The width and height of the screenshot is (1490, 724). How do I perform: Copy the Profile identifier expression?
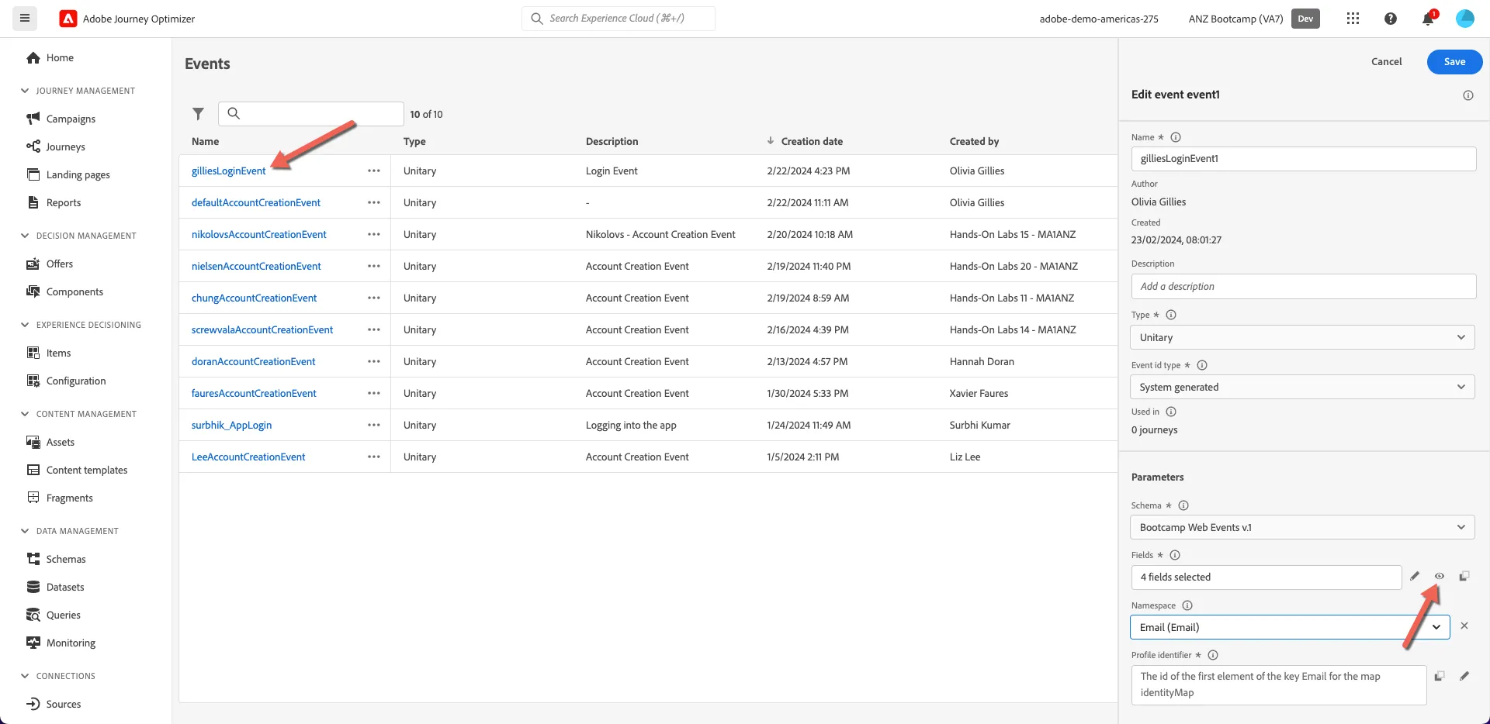coord(1440,676)
